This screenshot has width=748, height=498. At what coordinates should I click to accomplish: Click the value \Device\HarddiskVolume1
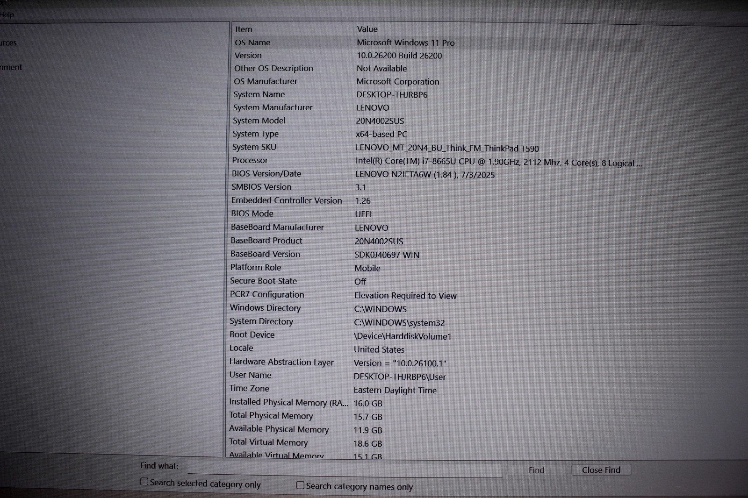(x=403, y=336)
